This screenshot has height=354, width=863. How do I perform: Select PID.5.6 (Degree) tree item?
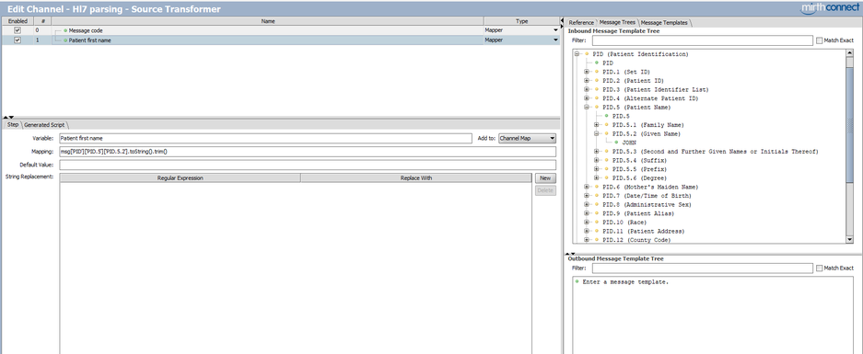(639, 177)
